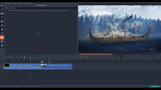This screenshot has width=161, height=90.
Task: Open the Pan and Zoom magnifier tab
Action: coord(2,33)
